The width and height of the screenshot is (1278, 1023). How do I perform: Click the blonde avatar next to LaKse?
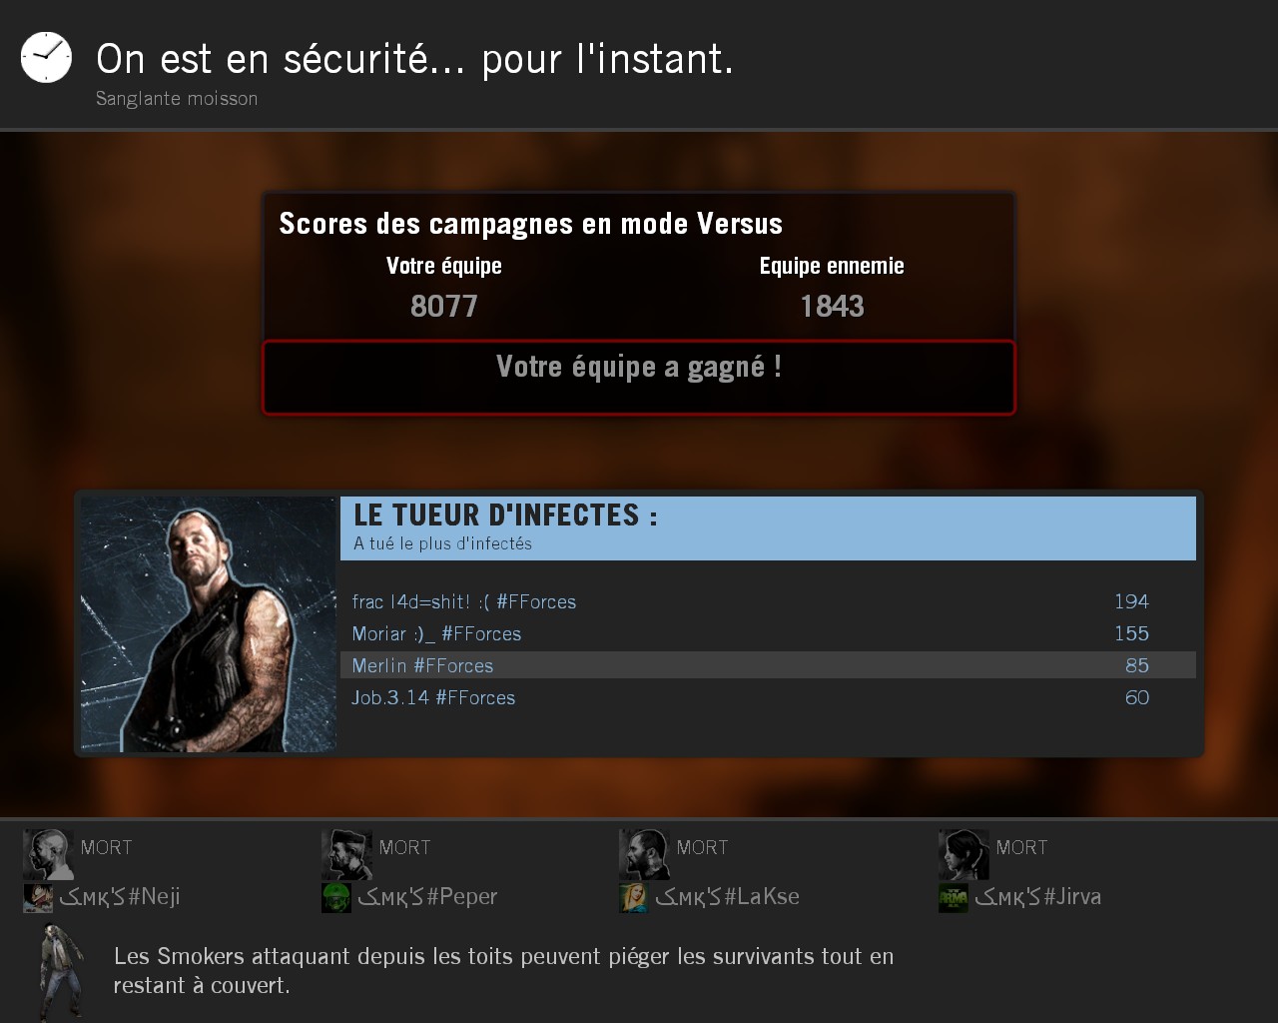point(634,898)
